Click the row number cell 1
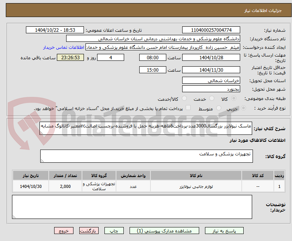Image resolution: width=292 pixels, height=241 pixels. coord(279,186)
